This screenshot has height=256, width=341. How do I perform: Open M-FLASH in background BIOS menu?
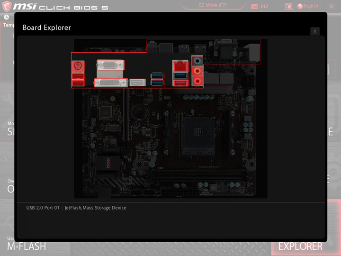click(27, 247)
